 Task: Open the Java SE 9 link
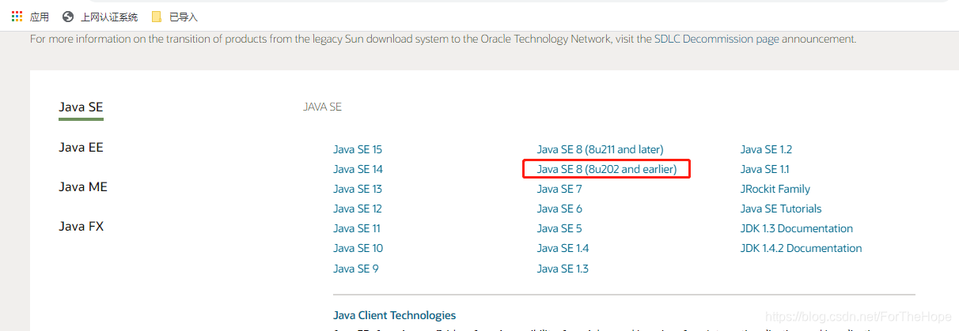(x=356, y=269)
